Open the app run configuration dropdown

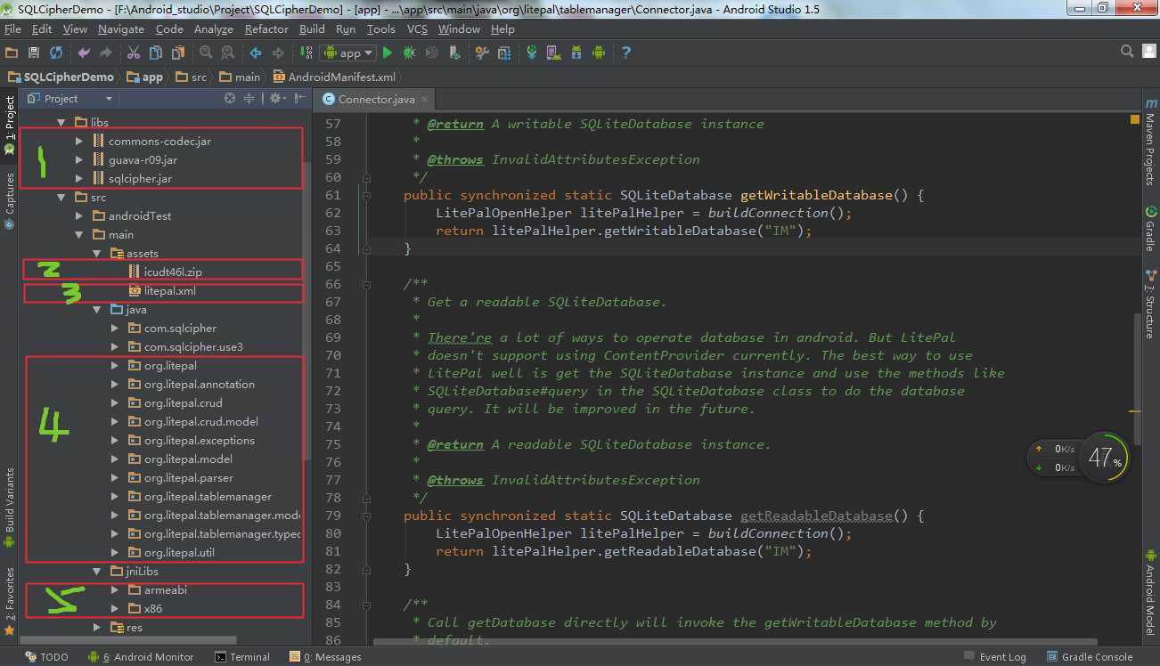pyautogui.click(x=348, y=53)
